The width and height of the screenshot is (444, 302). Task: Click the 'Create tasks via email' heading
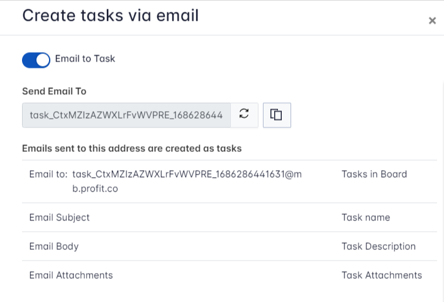pos(110,16)
